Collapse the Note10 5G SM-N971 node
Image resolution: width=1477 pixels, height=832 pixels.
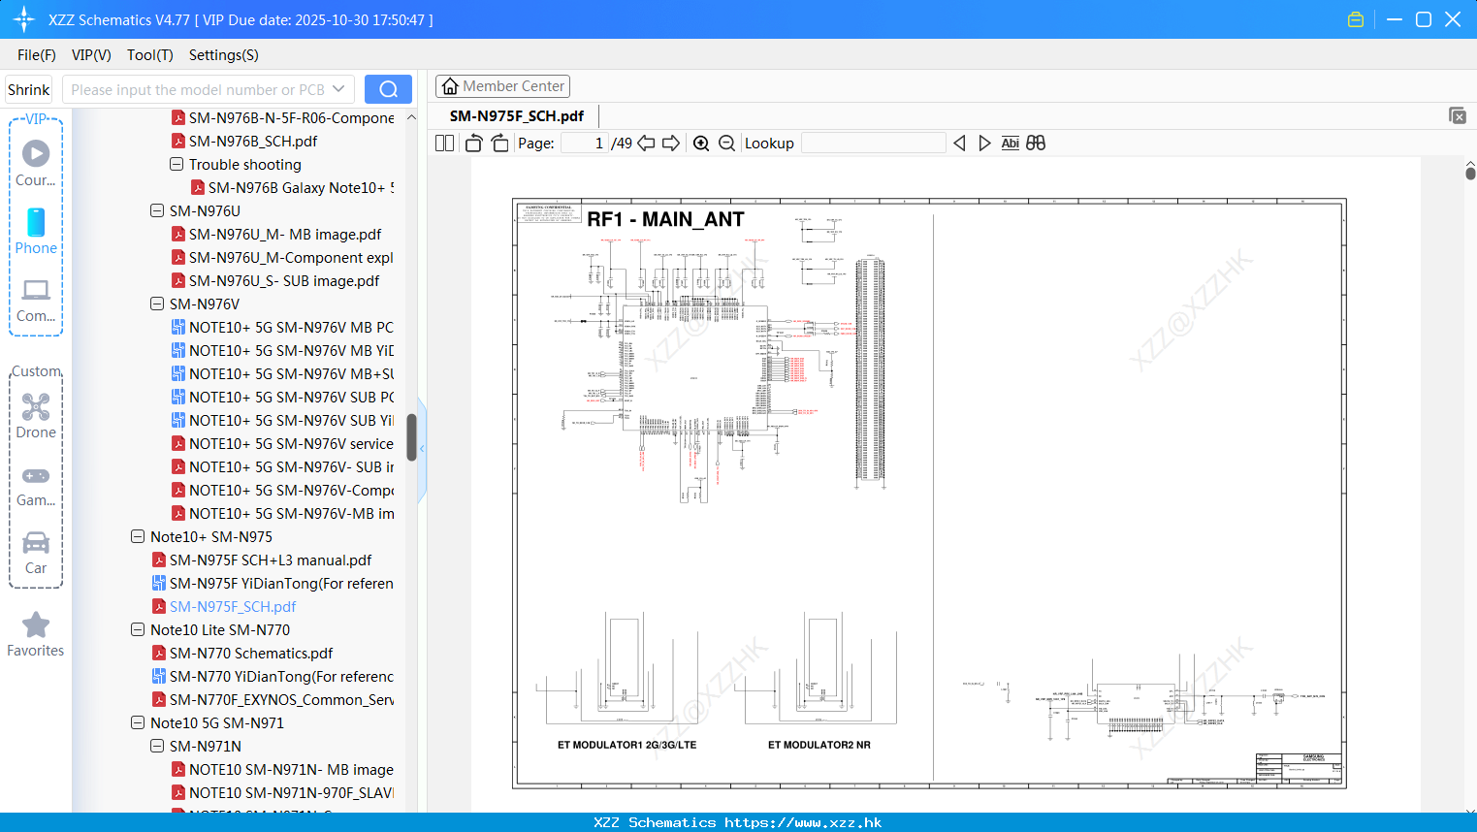coord(138,723)
